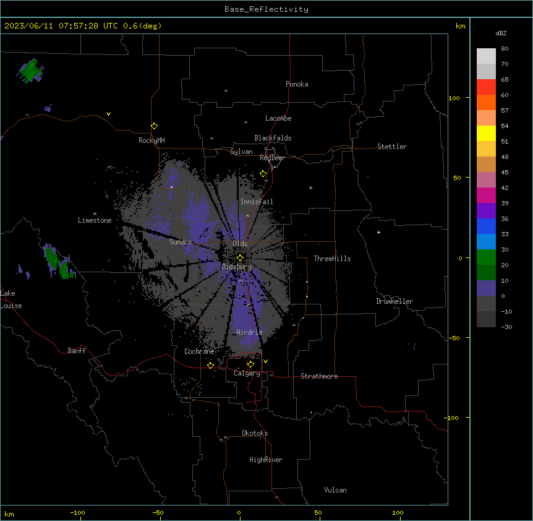Click the white 80 dBZ color swatch
Screen dimensions: 533x521
(486, 56)
